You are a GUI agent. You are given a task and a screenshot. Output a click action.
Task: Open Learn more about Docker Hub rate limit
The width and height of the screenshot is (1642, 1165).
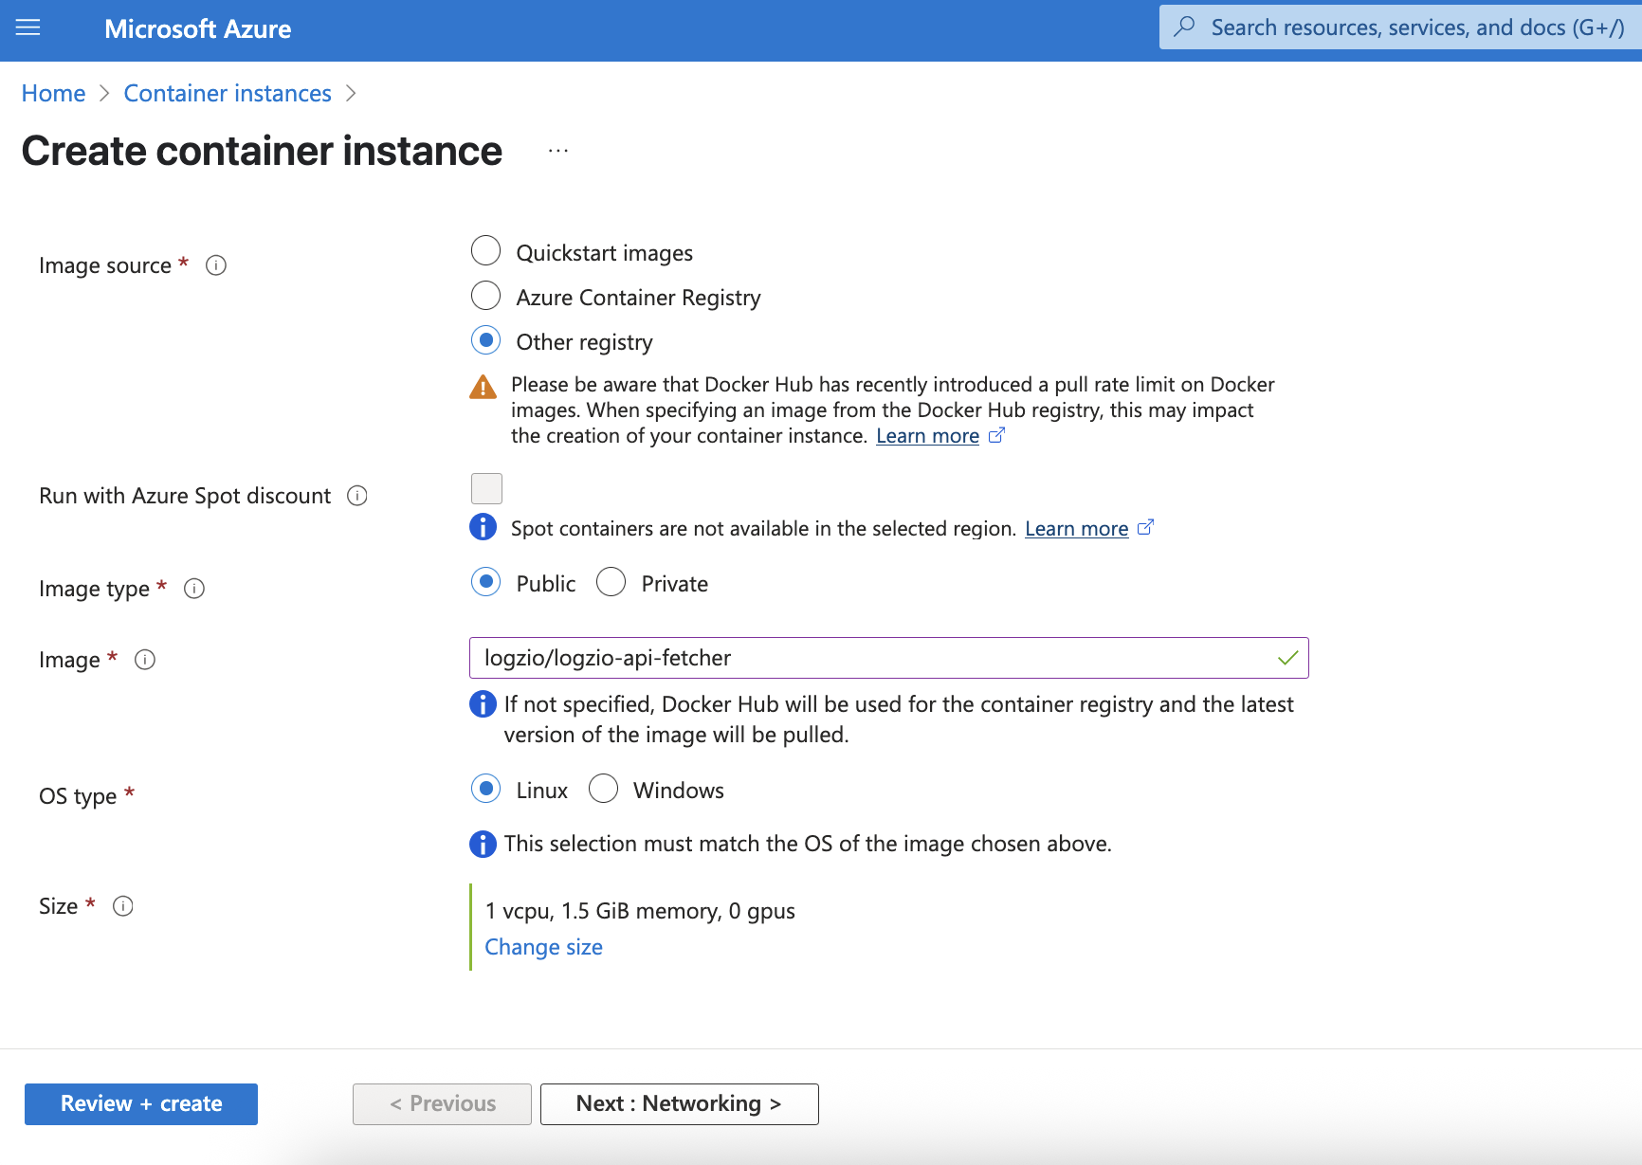[x=927, y=436]
